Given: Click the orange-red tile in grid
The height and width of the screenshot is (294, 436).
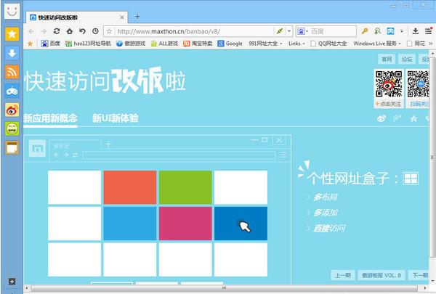Looking at the screenshot, I should click(x=130, y=187).
